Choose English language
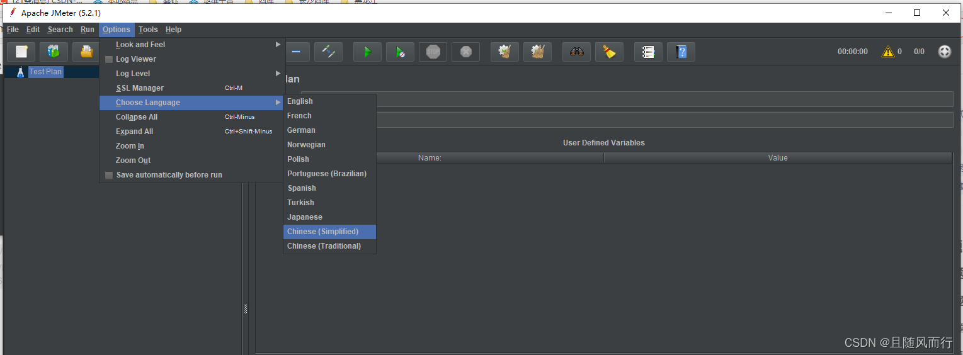 click(x=329, y=101)
